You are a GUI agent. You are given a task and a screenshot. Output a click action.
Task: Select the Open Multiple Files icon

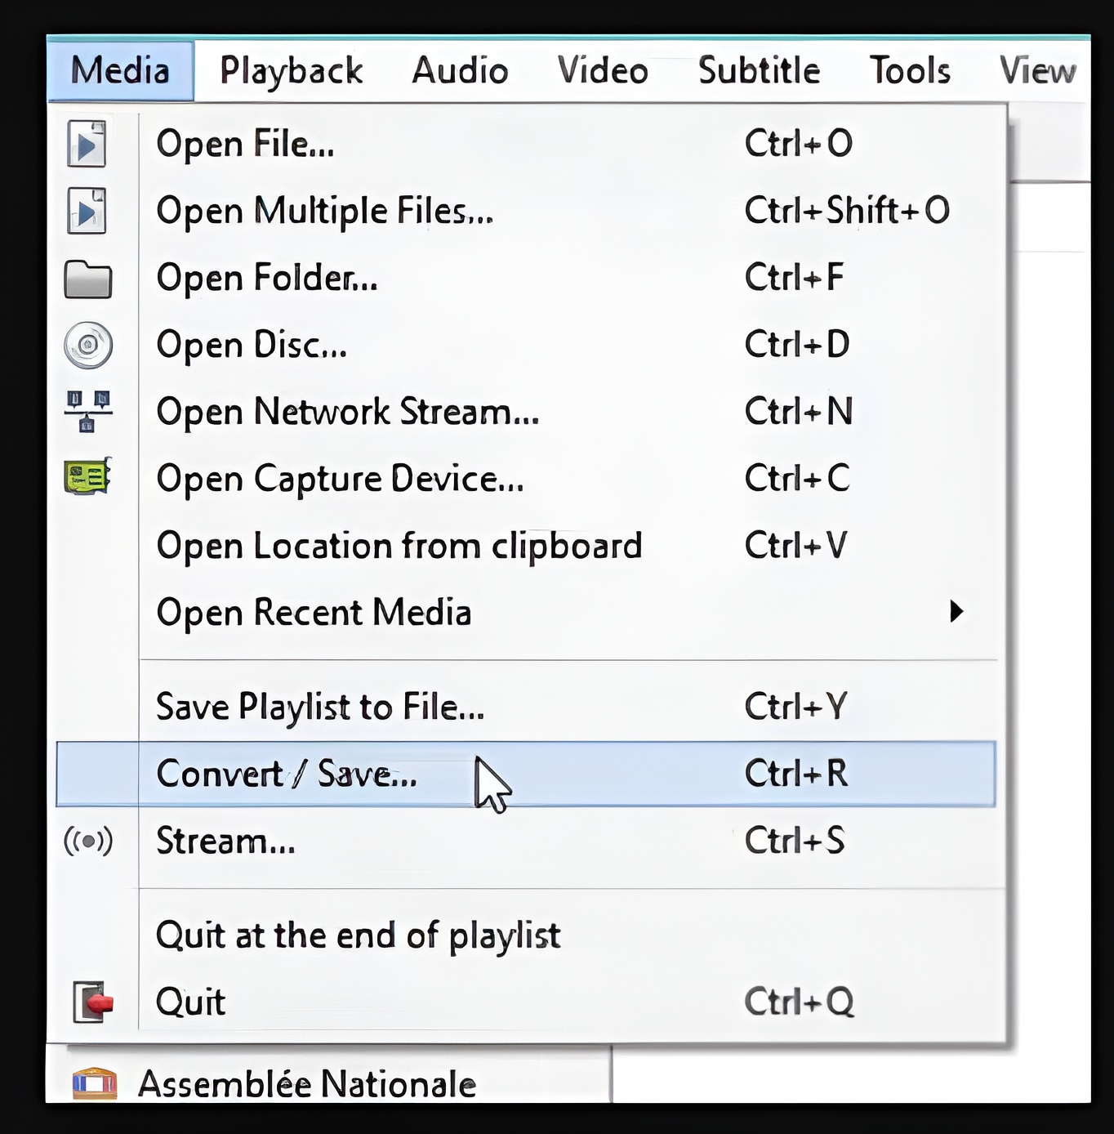tap(88, 210)
